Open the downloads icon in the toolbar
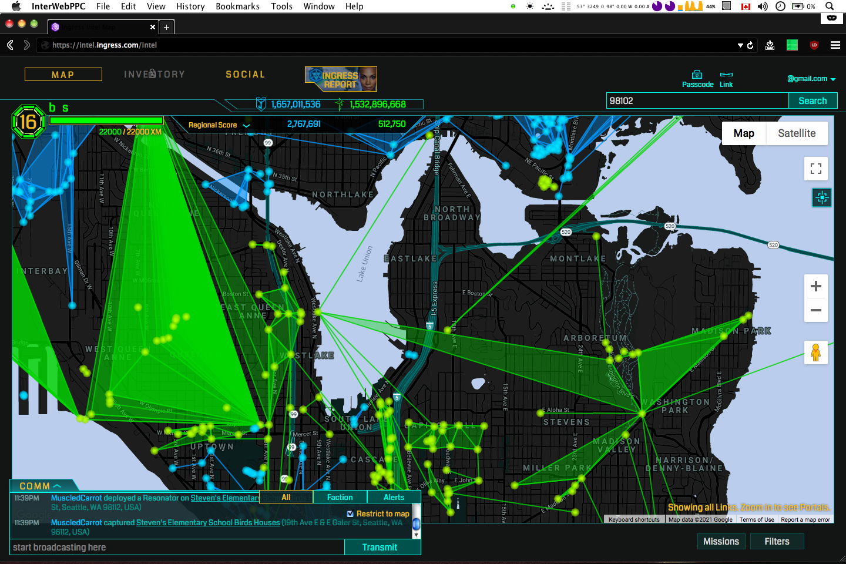Screen dimensions: 846x564 (x=770, y=45)
